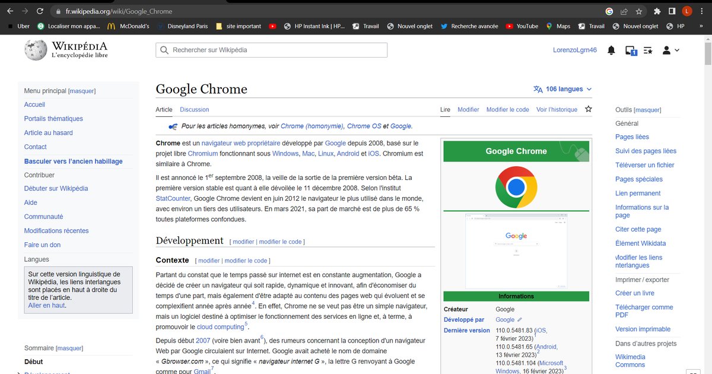Viewport: 712px width, 374px height.
Task: Open the Uber bookmark
Action: tap(18, 26)
